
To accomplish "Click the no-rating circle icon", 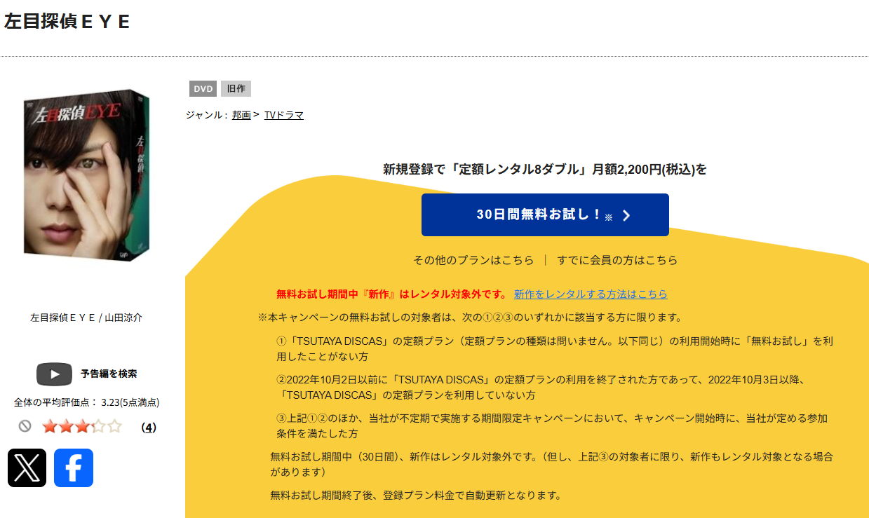I will [25, 426].
